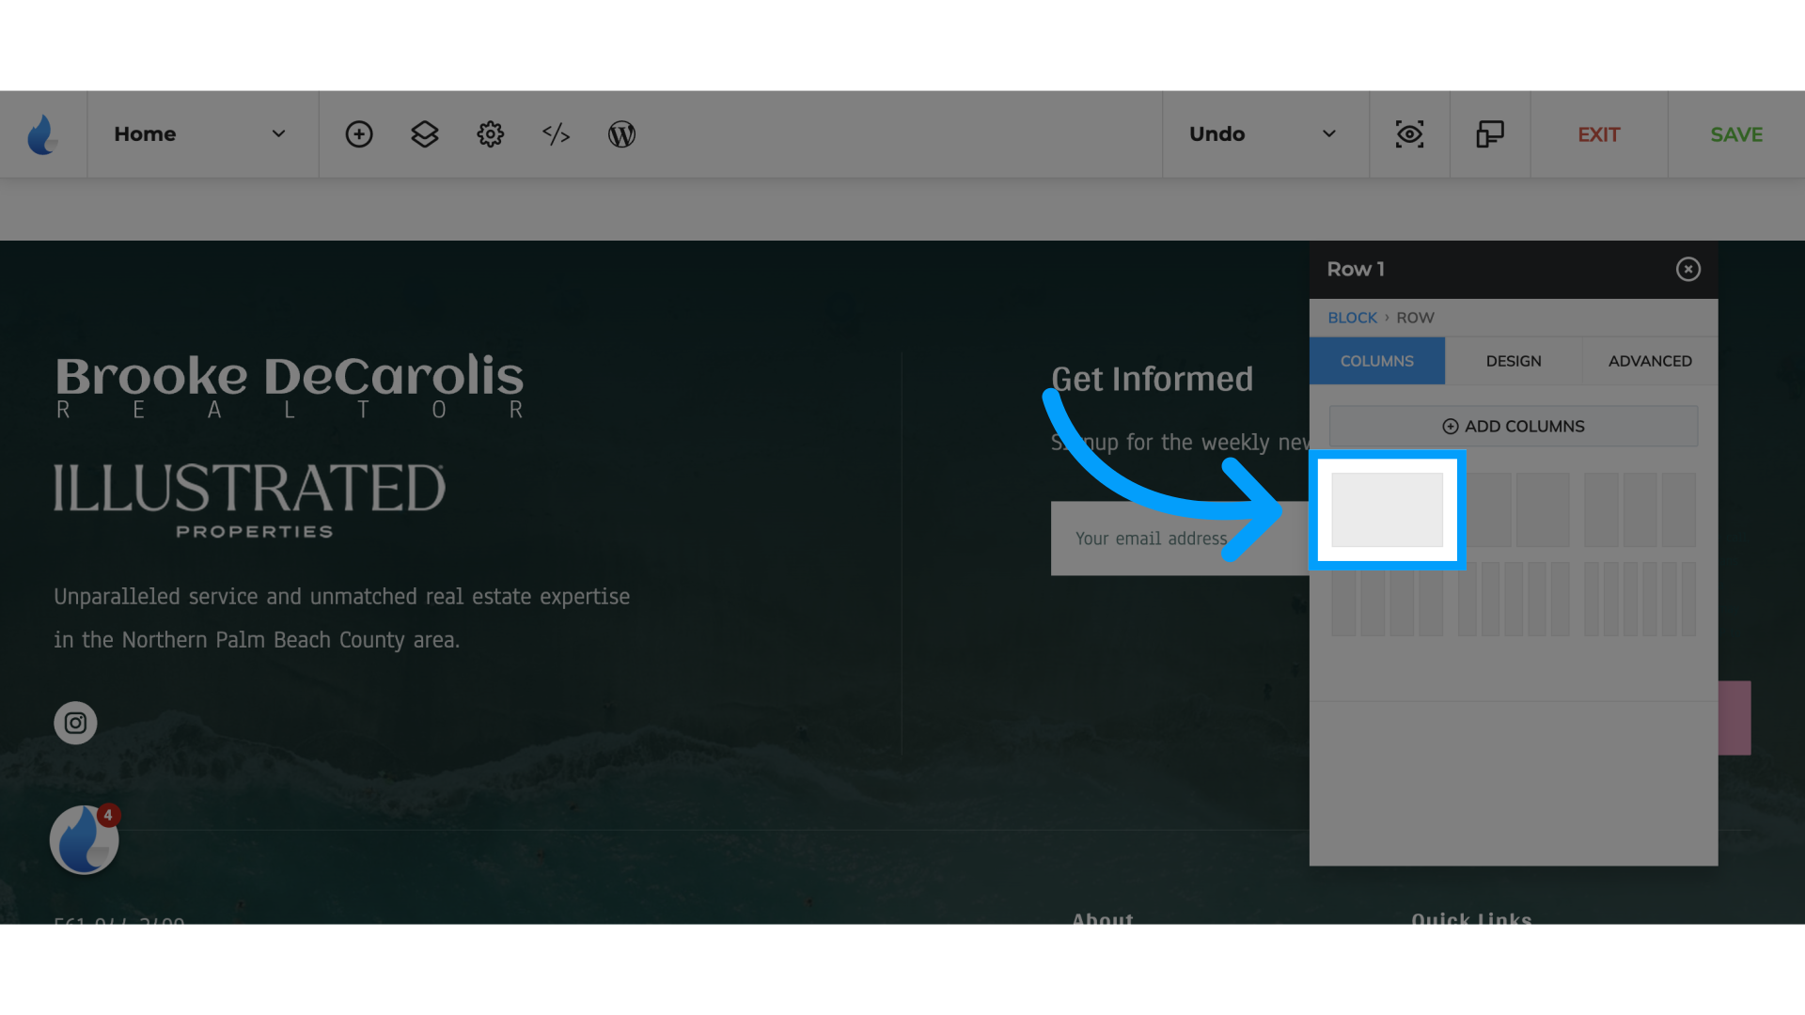Click the Row 1 panel title

[1355, 270]
